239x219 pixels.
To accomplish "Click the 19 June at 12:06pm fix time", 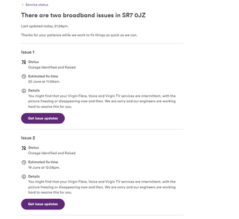I will pyautogui.click(x=44, y=168).
